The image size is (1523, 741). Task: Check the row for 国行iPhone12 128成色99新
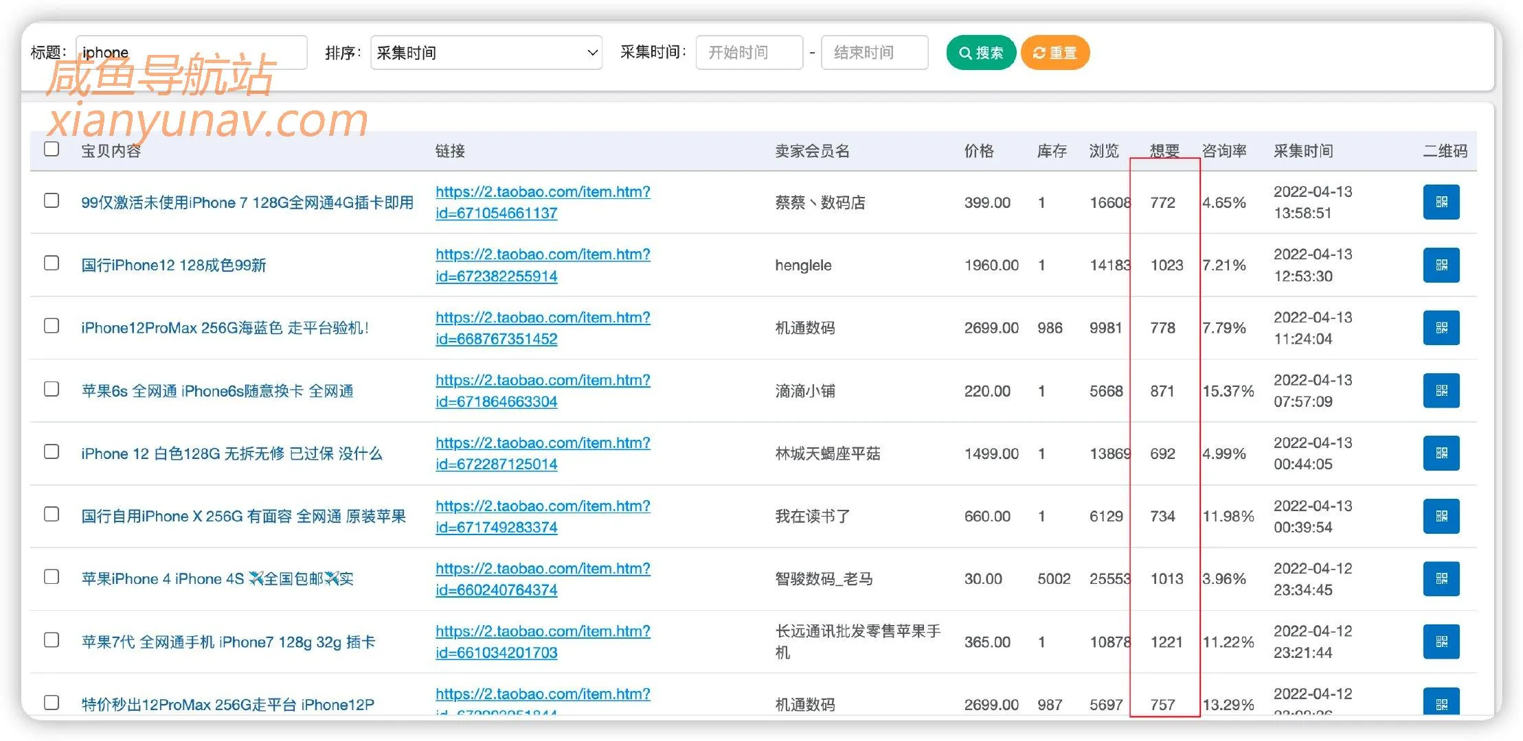52,263
